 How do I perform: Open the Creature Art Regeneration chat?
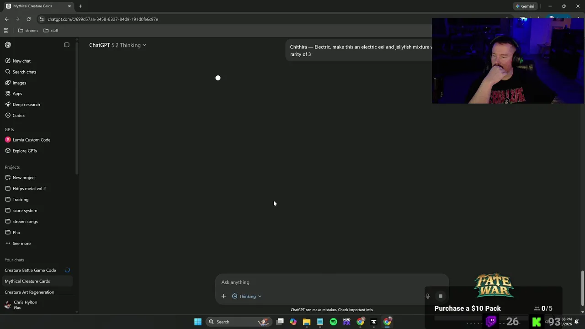[x=37, y=292]
